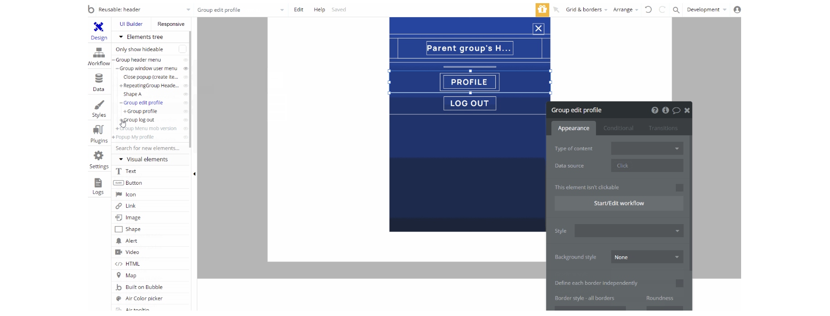The width and height of the screenshot is (830, 316).
Task: Add an Image visual element
Action: pos(150,218)
